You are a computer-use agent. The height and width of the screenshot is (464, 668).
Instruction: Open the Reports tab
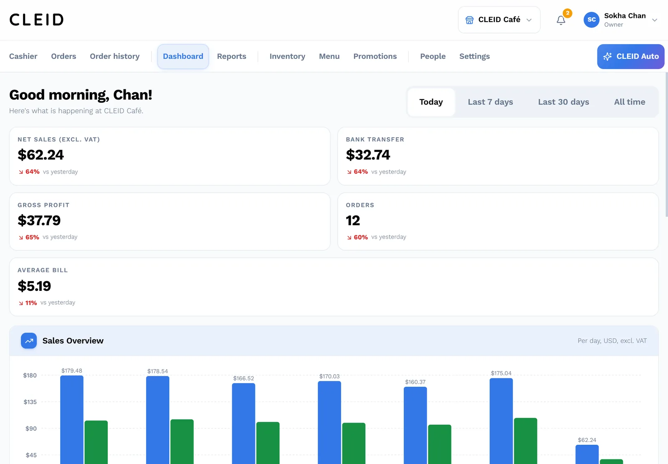[x=231, y=56]
